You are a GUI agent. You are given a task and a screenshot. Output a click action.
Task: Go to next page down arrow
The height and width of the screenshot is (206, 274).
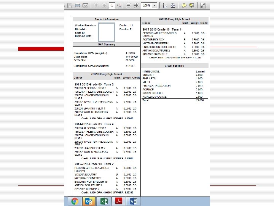(x=104, y=5)
